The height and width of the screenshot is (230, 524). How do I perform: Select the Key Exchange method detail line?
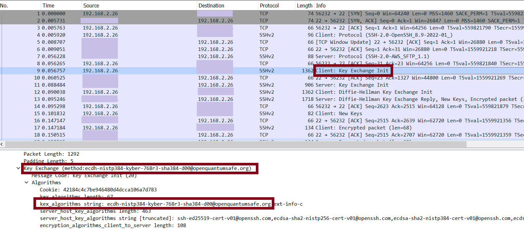click(x=138, y=168)
